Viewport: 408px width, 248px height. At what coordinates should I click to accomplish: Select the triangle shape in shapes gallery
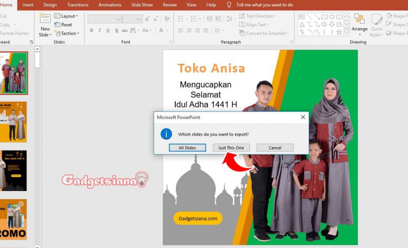[302, 24]
